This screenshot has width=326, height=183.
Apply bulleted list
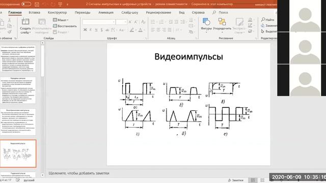click(153, 22)
